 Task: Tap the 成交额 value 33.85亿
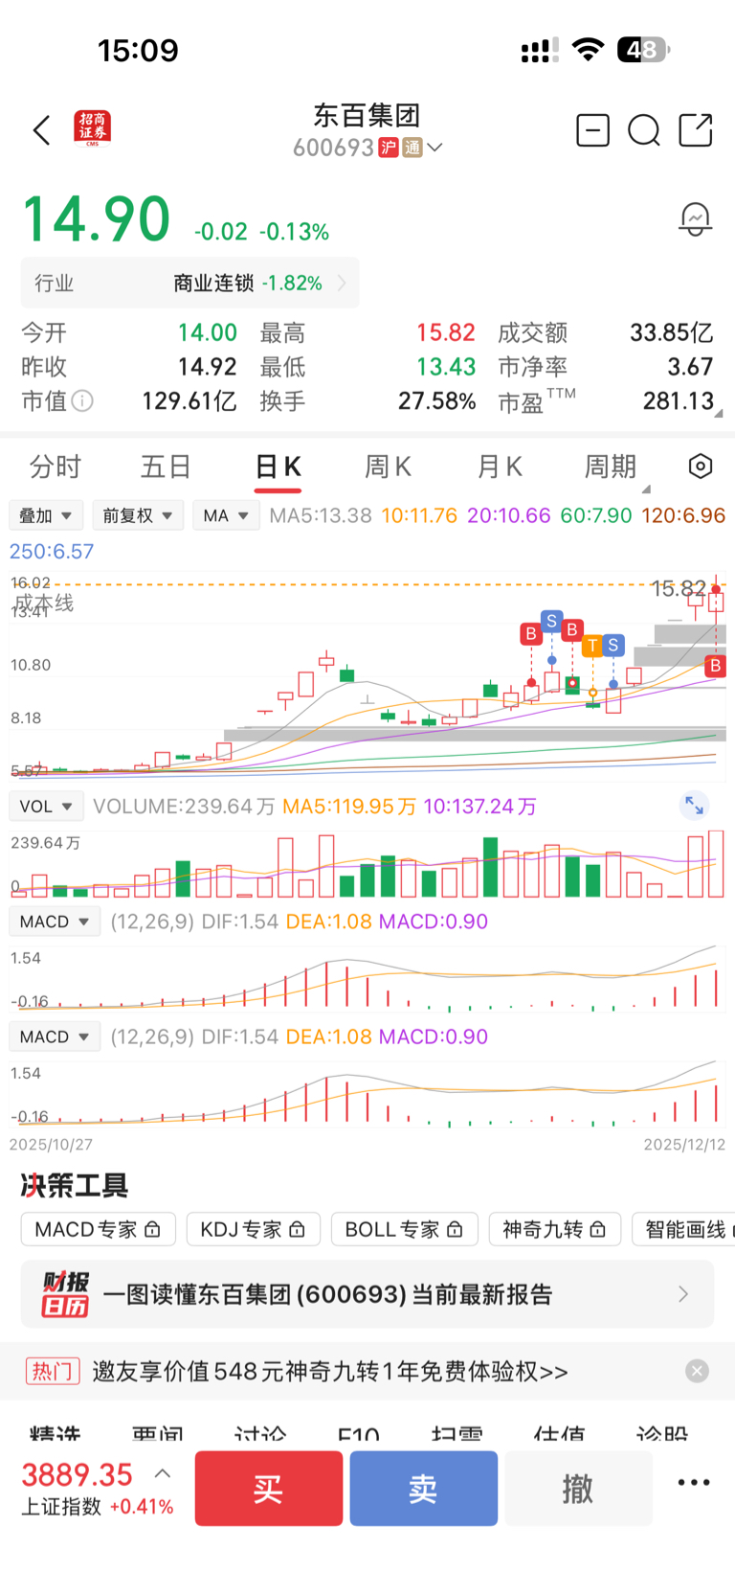click(x=671, y=332)
